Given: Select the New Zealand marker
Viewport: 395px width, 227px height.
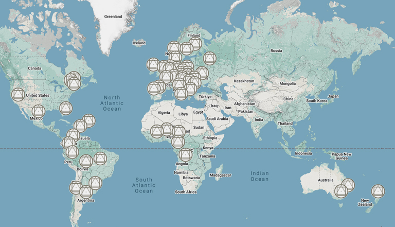Looking at the screenshot, I should (x=378, y=191).
